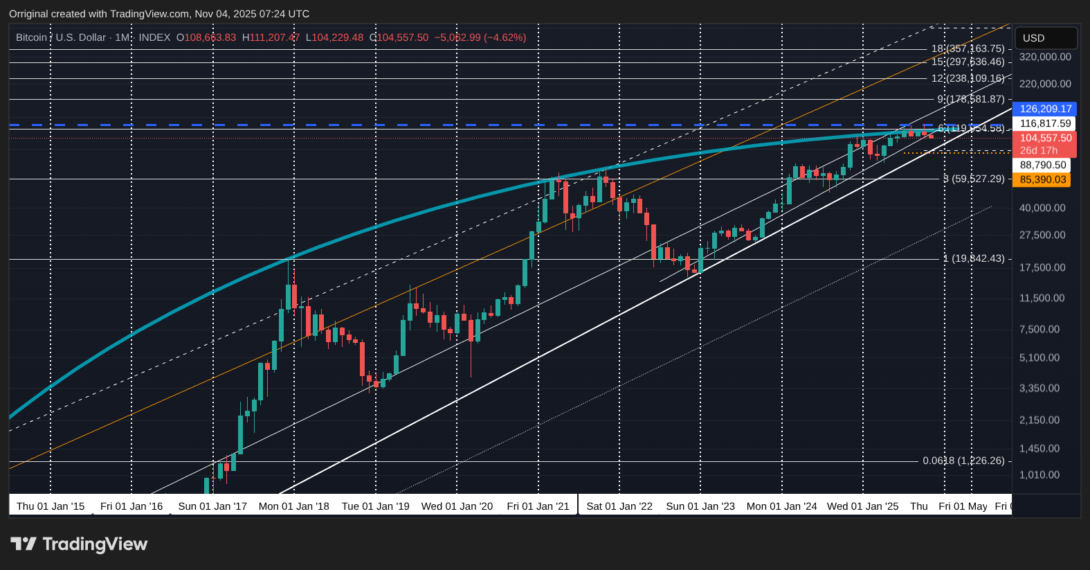Image resolution: width=1090 pixels, height=570 pixels.
Task: Click the Sun 01 Jan '17 date label
Action: [212, 506]
